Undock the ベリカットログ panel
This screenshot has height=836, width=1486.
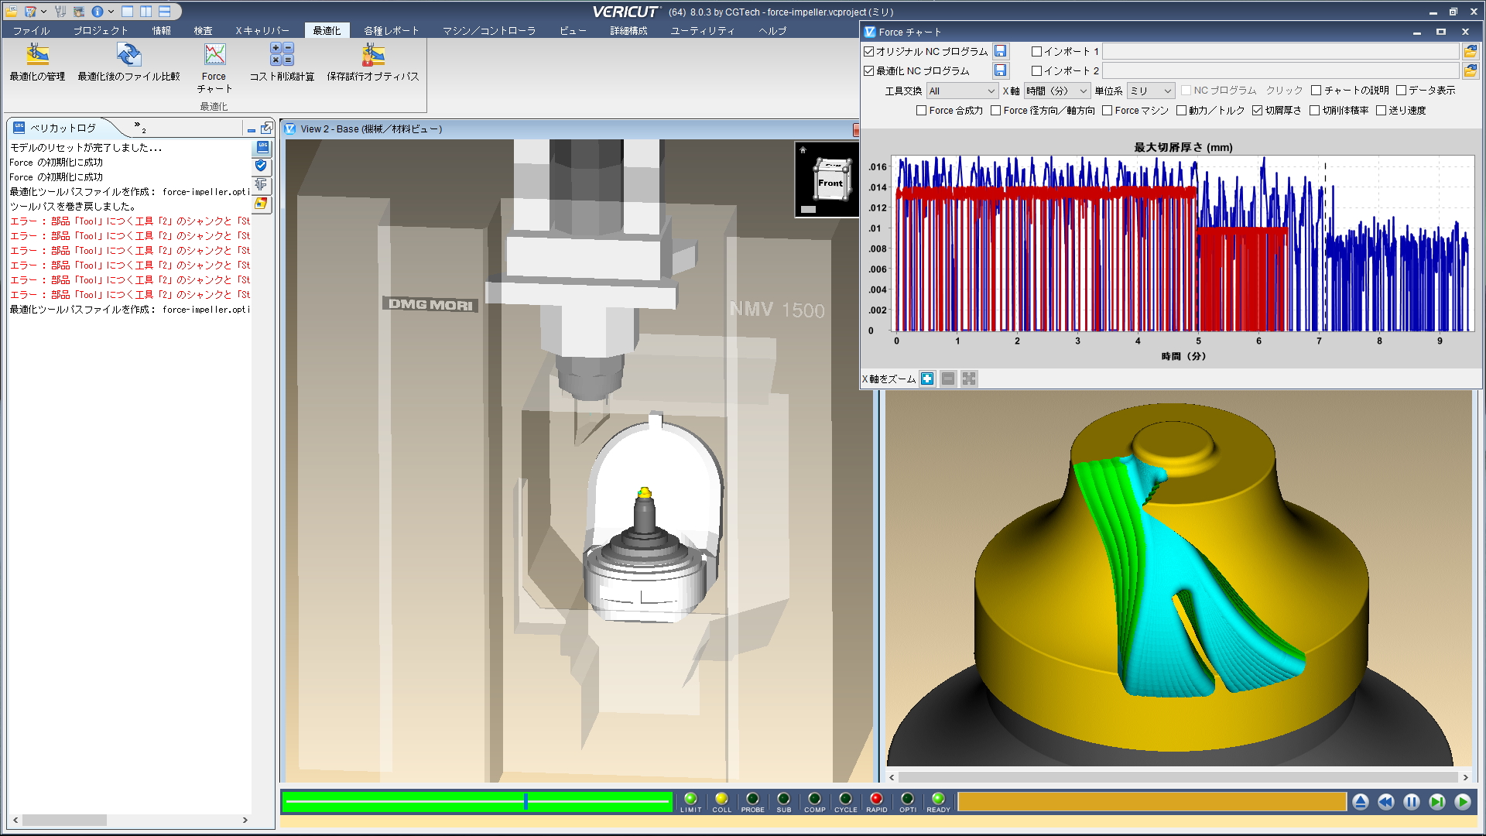(x=266, y=128)
